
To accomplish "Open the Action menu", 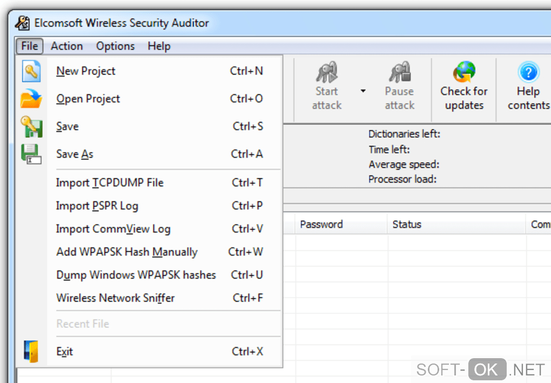I will point(66,46).
